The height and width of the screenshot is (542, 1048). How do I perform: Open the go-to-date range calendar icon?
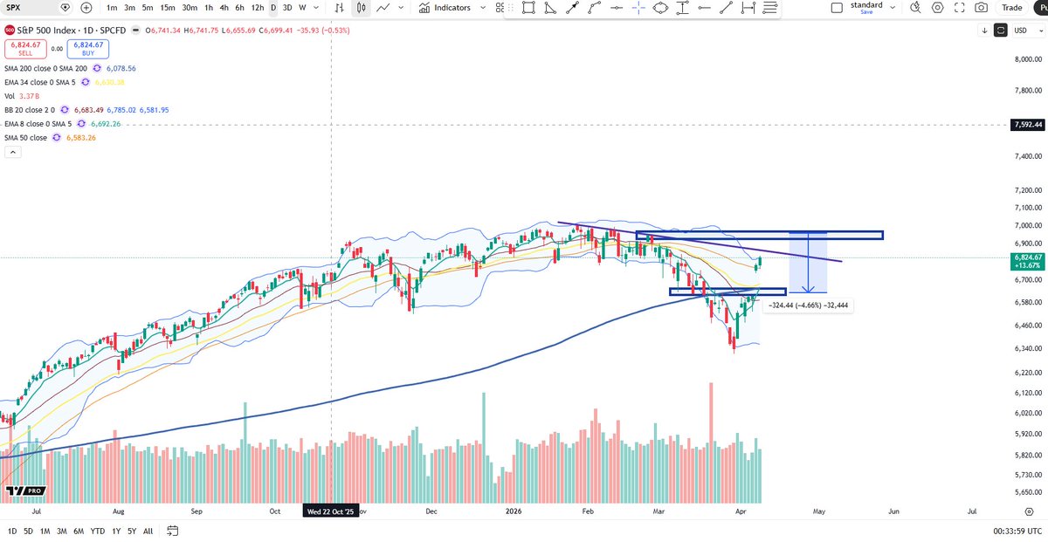click(173, 531)
